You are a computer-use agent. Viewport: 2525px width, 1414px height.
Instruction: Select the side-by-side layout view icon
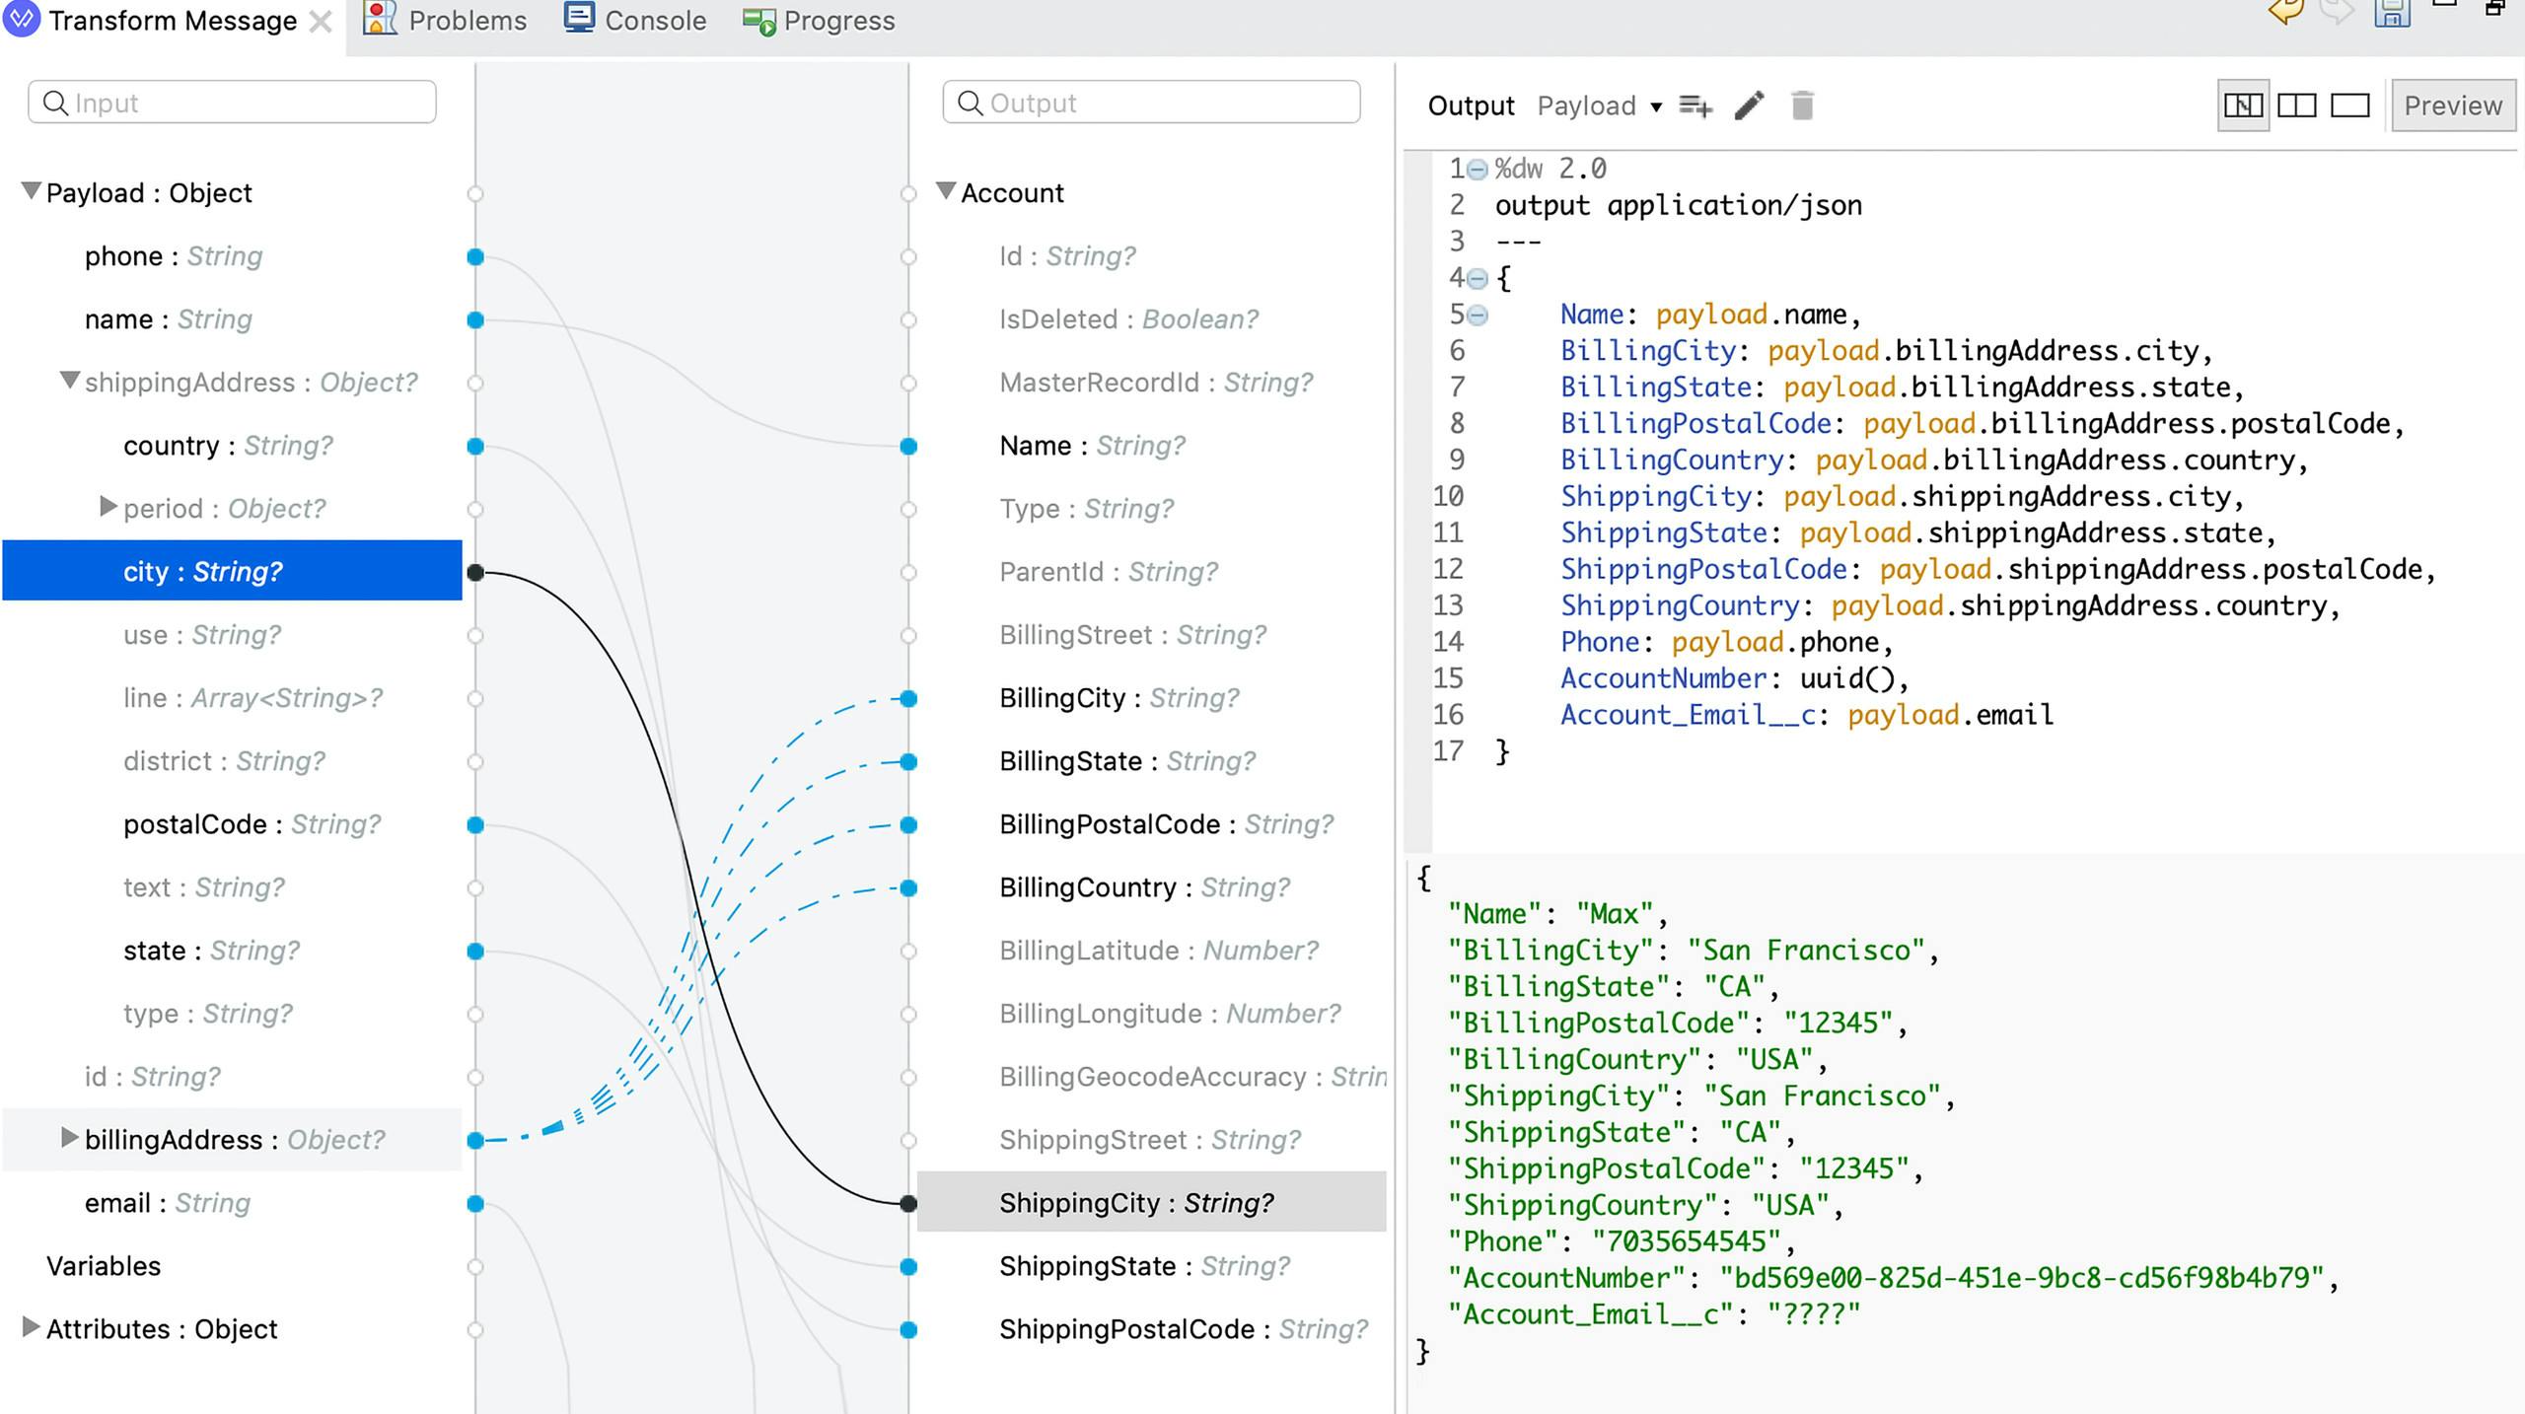[x=2298, y=106]
